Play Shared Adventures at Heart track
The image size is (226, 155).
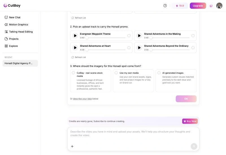(75, 48)
